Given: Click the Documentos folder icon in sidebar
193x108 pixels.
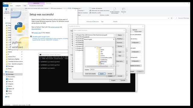Looking at the screenshot, I should coord(7,77).
